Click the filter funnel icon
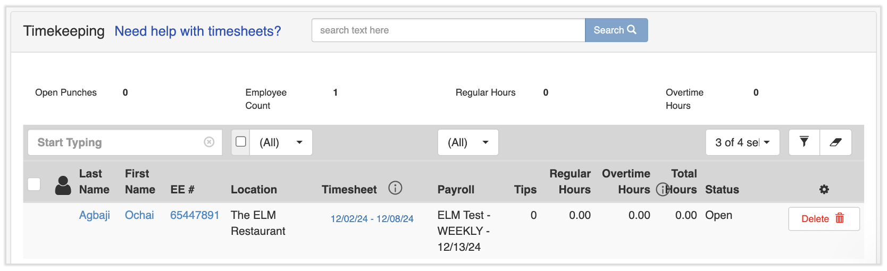This screenshot has width=887, height=271. [x=804, y=142]
